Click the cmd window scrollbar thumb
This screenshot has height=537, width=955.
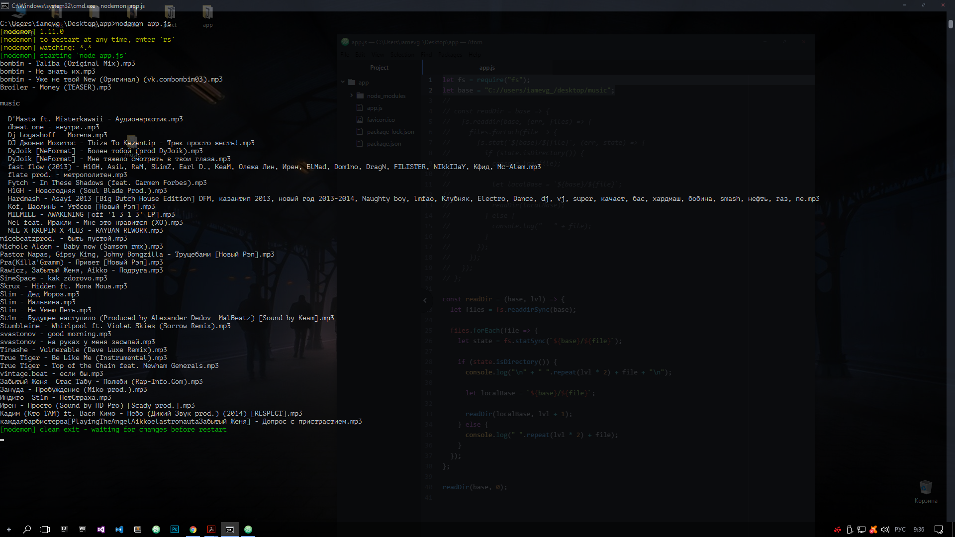(x=951, y=24)
